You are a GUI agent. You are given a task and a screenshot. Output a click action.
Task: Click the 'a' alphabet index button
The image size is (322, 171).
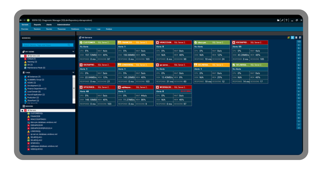click(x=299, y=45)
